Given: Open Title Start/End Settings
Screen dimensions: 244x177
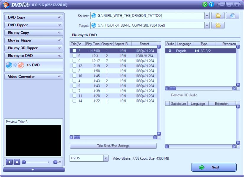Looking at the screenshot, I should (x=113, y=146).
